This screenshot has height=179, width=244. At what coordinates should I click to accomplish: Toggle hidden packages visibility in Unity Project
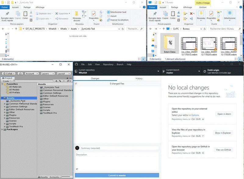(69, 81)
